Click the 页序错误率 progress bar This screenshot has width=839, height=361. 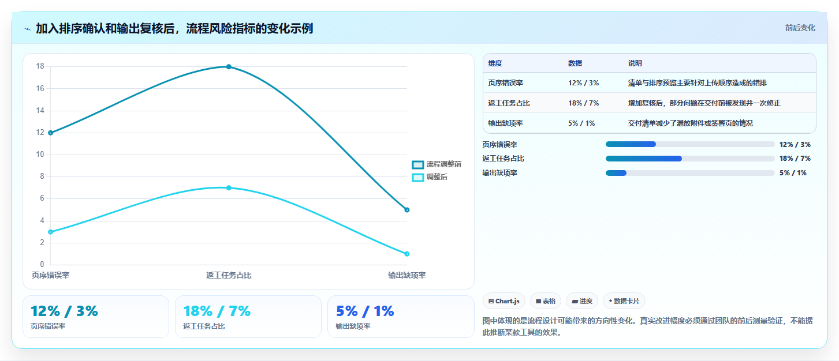pyautogui.click(x=690, y=144)
